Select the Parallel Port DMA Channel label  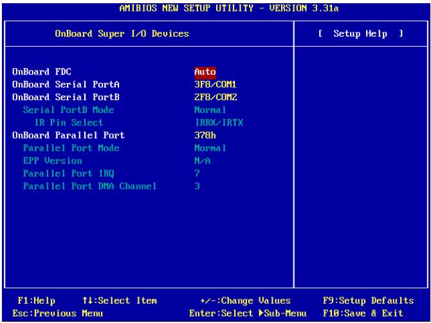(x=90, y=186)
